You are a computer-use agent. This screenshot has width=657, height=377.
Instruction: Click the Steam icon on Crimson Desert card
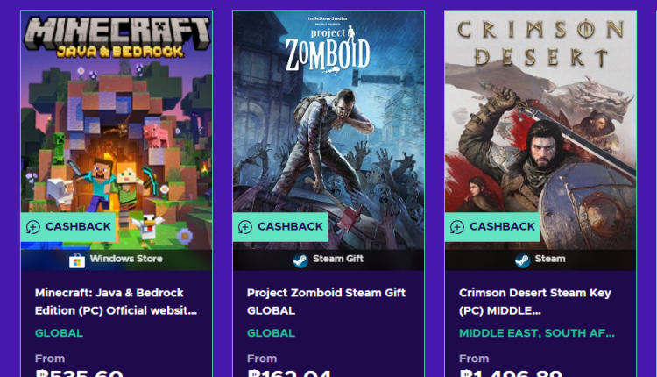coord(522,260)
